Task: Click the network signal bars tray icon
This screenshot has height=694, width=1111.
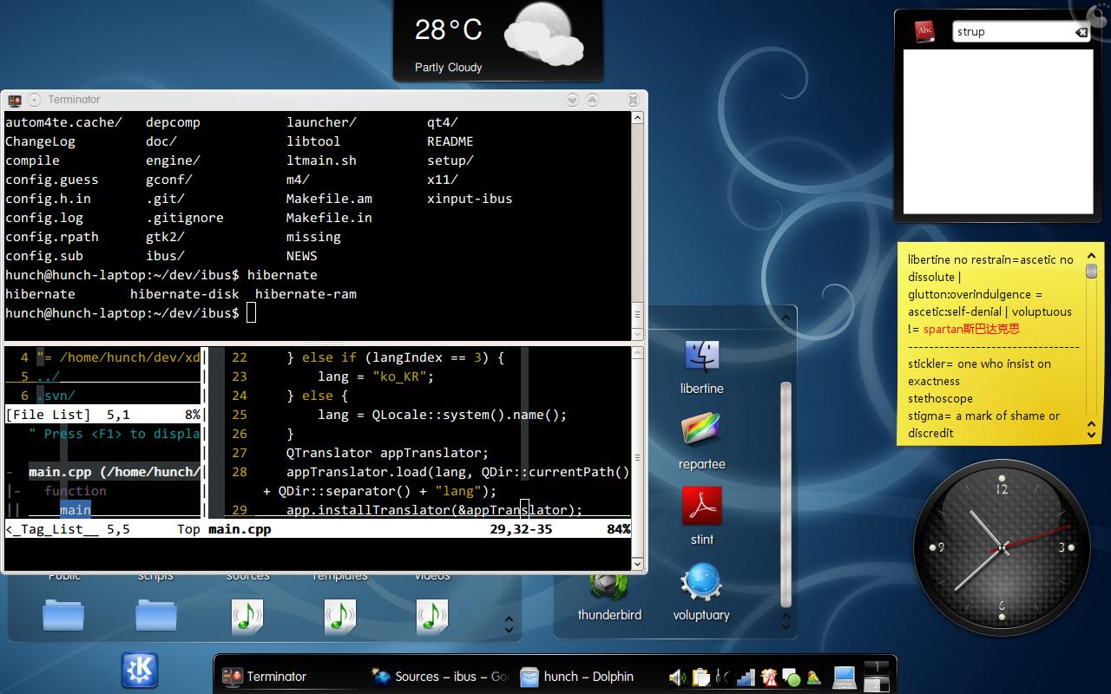Action: coord(746,677)
